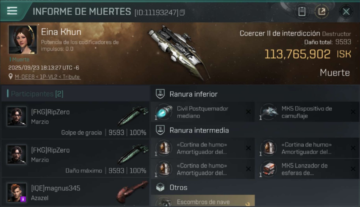Copy the kill report ID
This screenshot has width=360, height=207.
(x=182, y=12)
